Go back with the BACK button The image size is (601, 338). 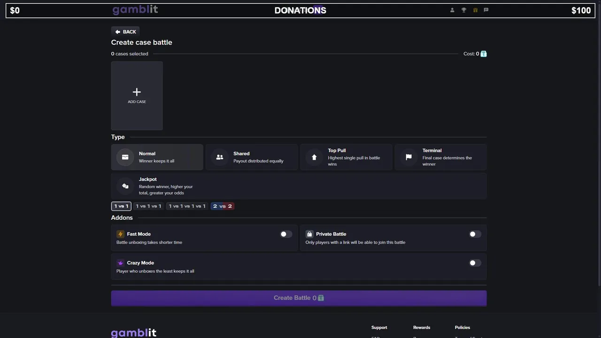pos(125,32)
